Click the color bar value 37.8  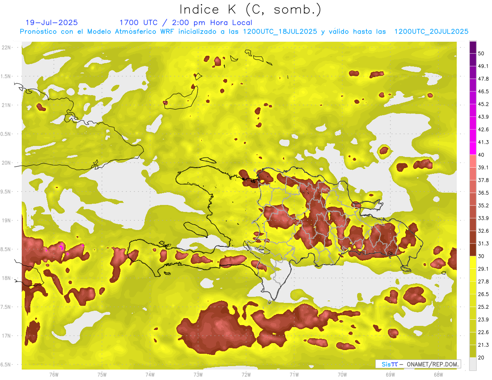point(483,180)
